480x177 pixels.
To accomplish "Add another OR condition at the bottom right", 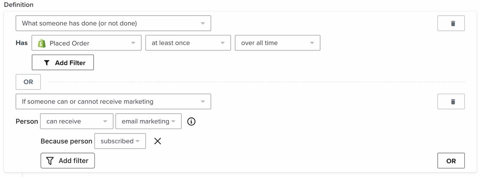I will point(451,161).
